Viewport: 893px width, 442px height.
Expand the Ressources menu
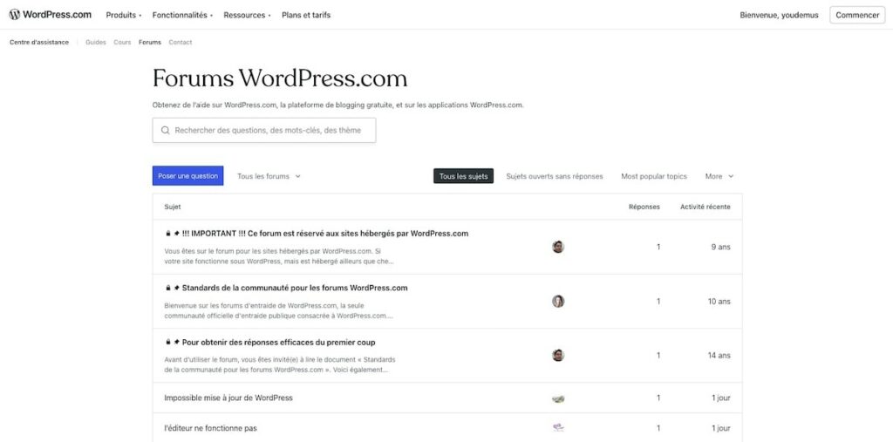[247, 16]
